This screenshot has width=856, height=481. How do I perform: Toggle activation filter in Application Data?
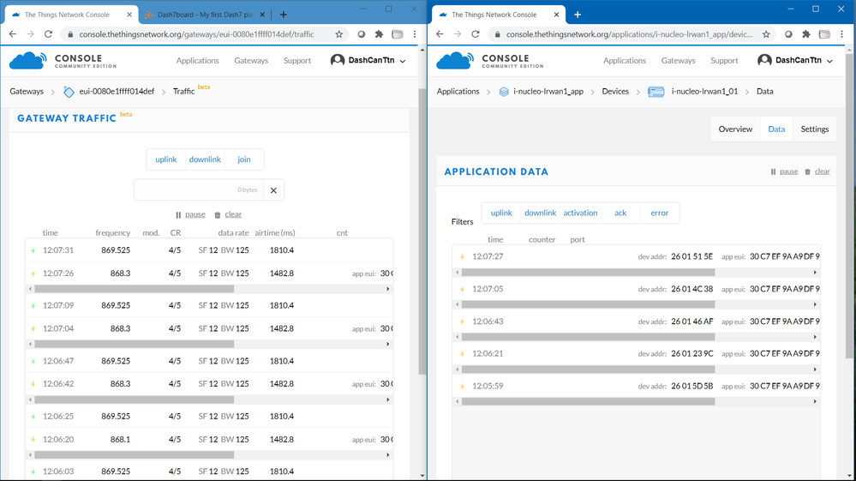click(580, 213)
